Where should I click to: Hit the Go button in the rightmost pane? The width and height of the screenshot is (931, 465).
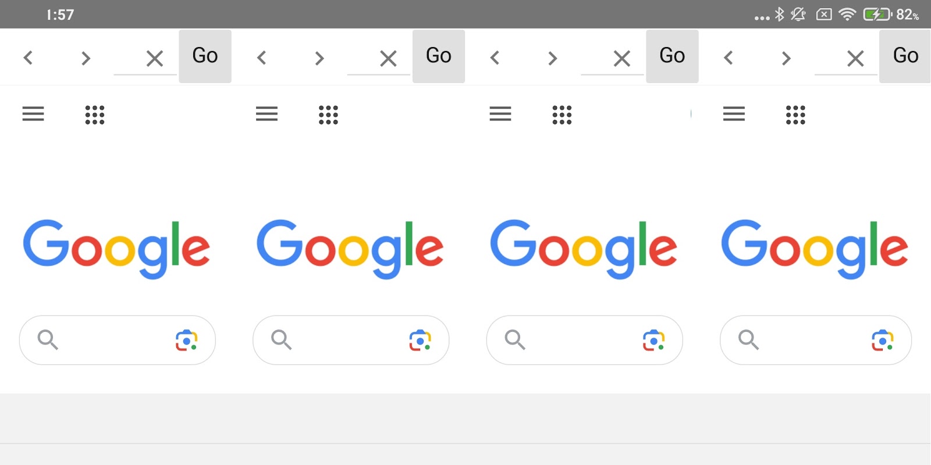[905, 56]
